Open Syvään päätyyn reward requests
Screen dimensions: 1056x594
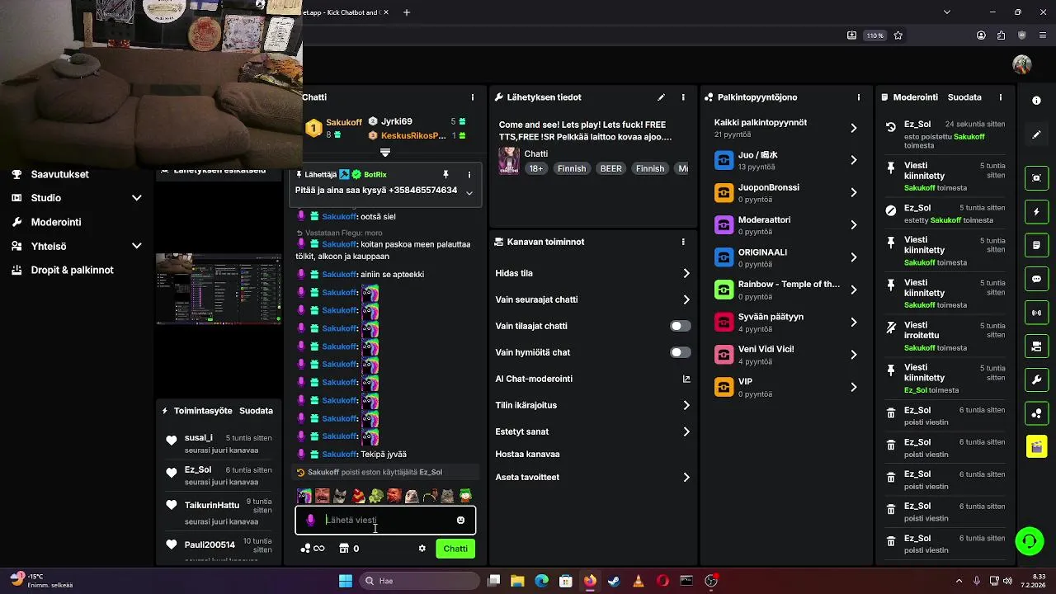pos(786,323)
